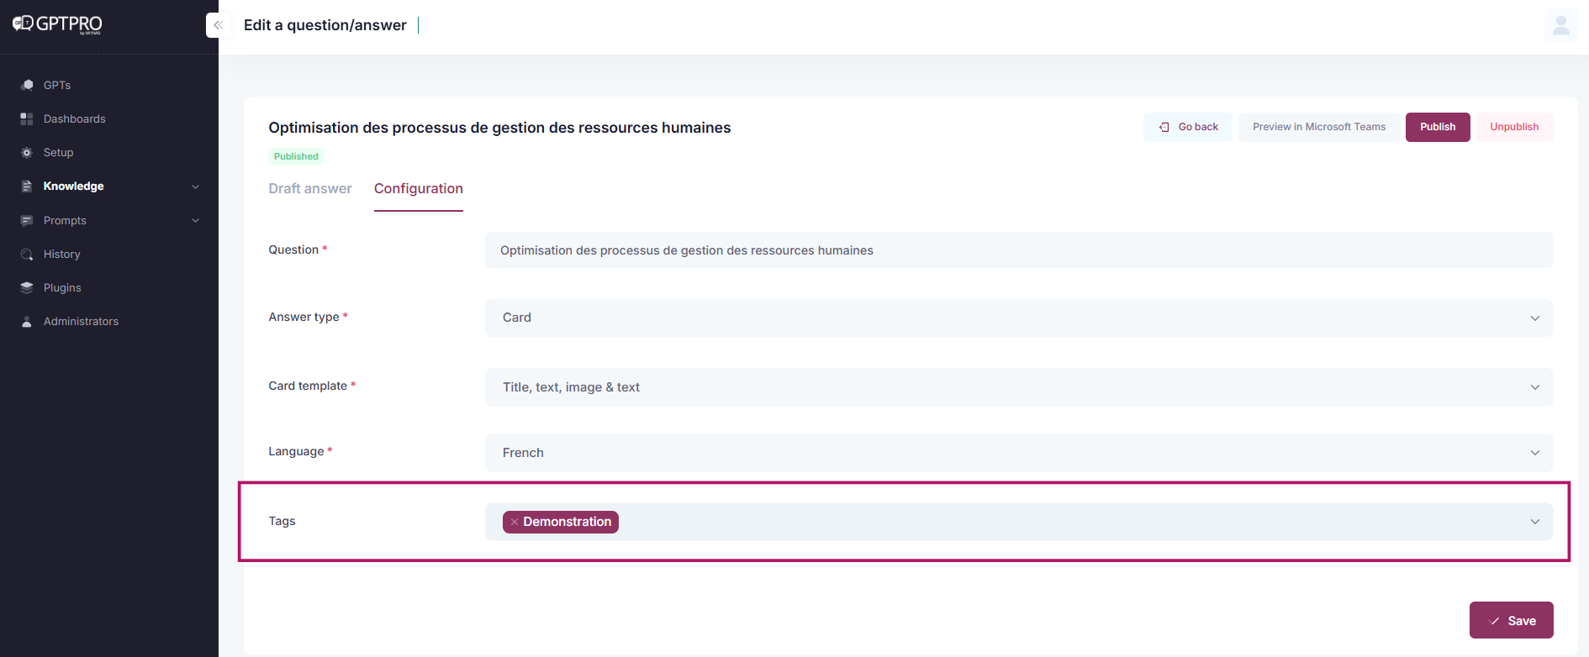The width and height of the screenshot is (1589, 657).
Task: Open the Answer type dropdown
Action: pos(1018,318)
